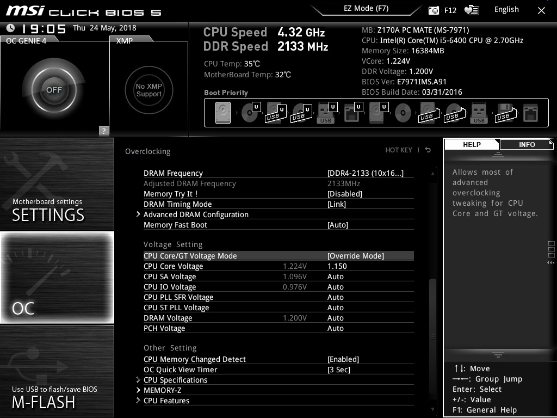This screenshot has width=557, height=418.
Task: Select the UEFI network boot icon
Action: [x=353, y=113]
